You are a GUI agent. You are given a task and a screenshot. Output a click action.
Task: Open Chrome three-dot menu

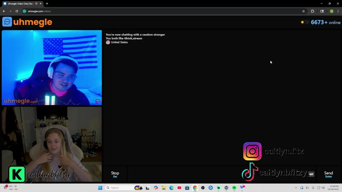(338, 11)
